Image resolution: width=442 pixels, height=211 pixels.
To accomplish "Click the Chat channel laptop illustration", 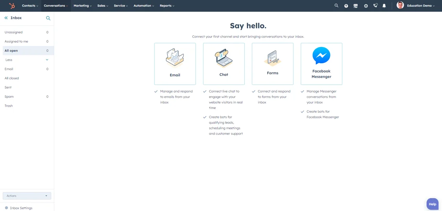I will [224, 58].
